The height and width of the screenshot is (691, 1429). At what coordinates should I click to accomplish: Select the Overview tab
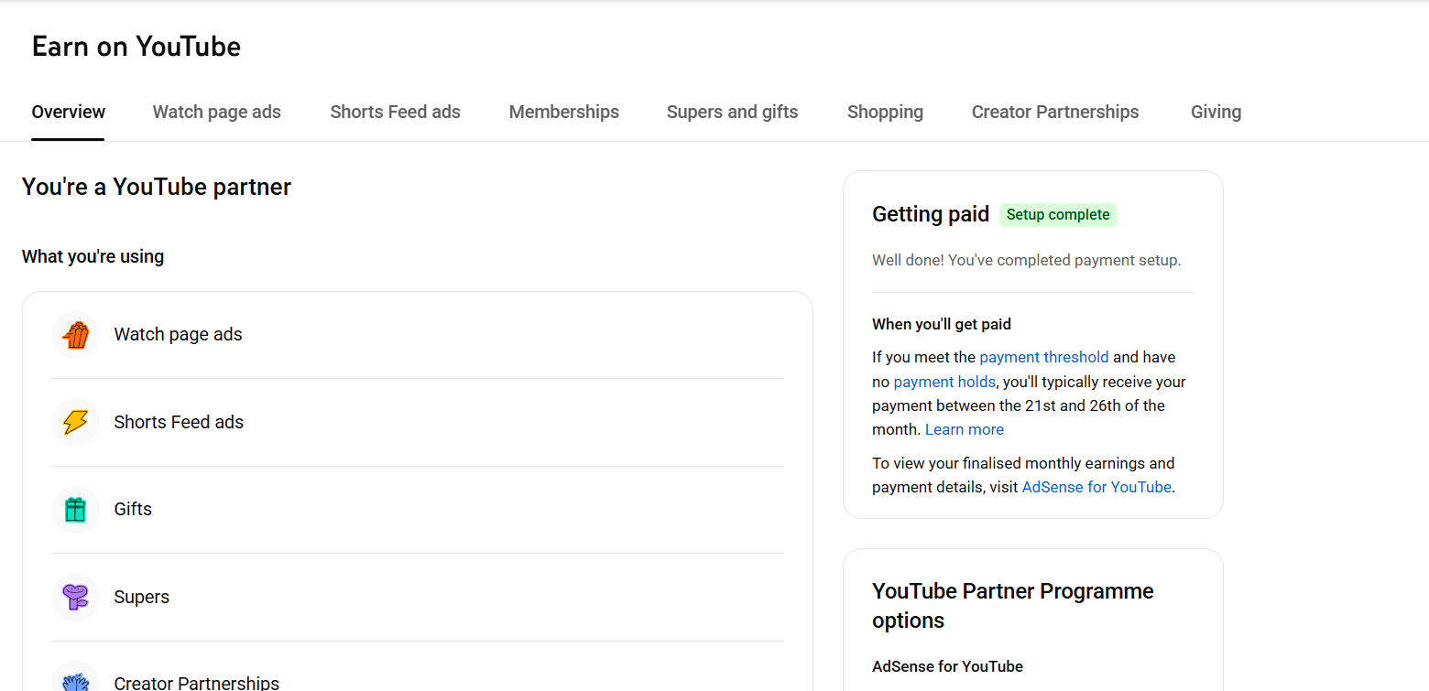pyautogui.click(x=68, y=112)
